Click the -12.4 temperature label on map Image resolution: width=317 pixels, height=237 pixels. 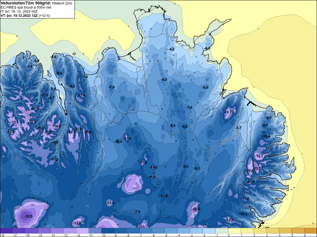tap(110, 203)
